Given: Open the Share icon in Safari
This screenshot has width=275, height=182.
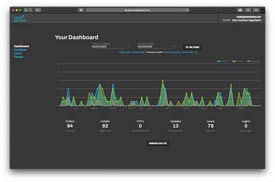Looking at the screenshot, I should [x=248, y=10].
